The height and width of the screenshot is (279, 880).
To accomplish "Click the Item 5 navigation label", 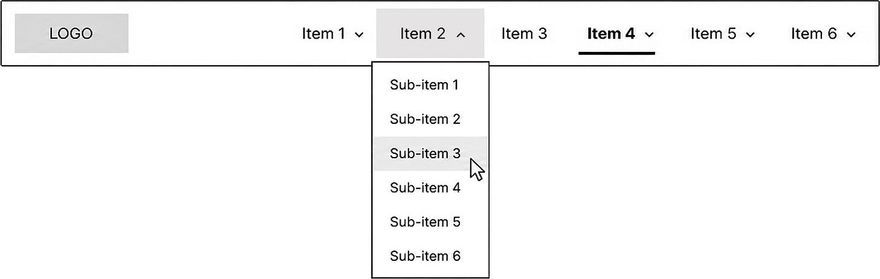I will click(x=714, y=34).
